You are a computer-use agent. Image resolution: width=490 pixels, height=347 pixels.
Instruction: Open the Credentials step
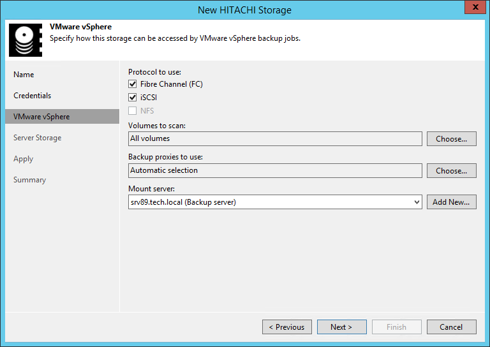coord(32,96)
